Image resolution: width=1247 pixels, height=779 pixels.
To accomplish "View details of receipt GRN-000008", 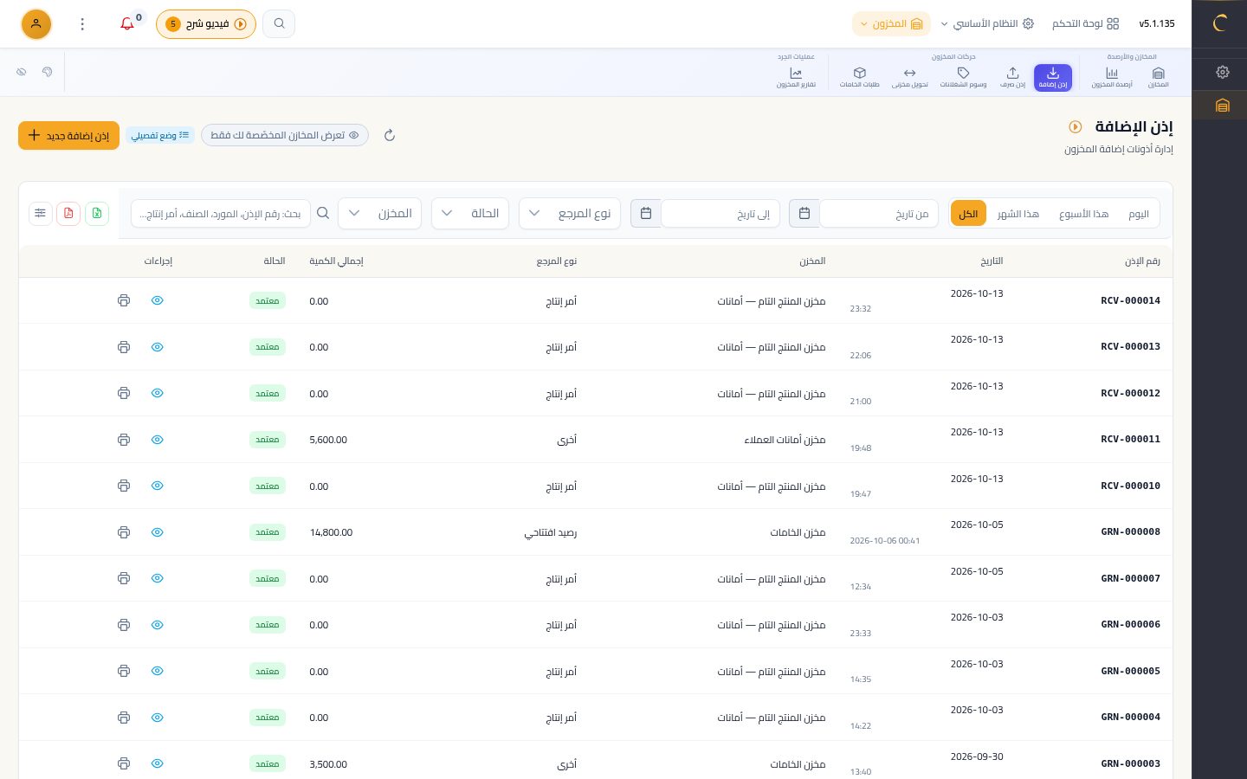I will click(x=157, y=532).
